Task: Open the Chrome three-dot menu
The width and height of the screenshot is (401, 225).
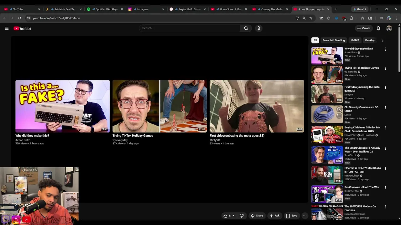Action: [396, 18]
